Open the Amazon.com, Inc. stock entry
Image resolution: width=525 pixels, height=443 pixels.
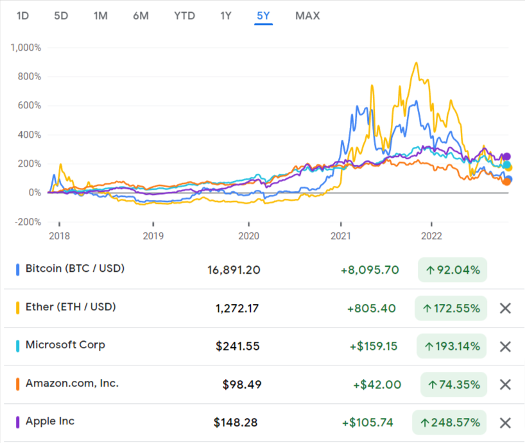coord(72,383)
